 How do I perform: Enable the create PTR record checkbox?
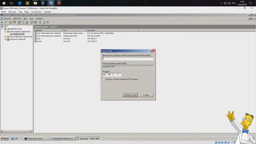(x=103, y=79)
